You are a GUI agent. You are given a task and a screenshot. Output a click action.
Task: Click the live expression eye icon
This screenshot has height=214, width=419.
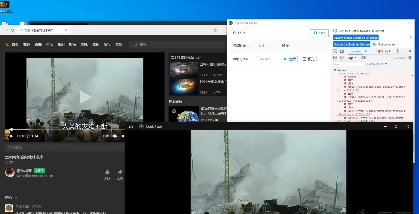[x=363, y=58]
